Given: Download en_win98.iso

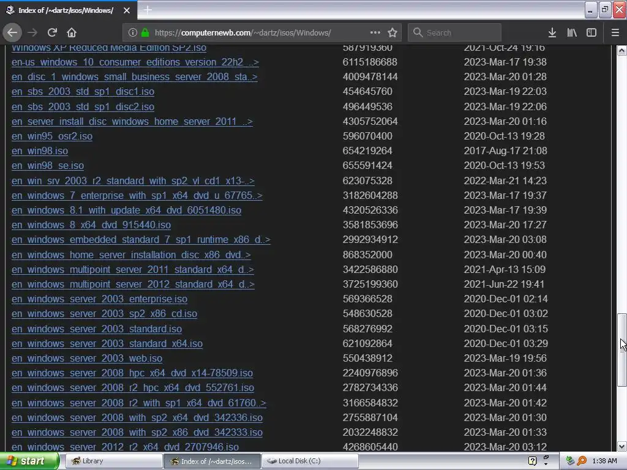Looking at the screenshot, I should point(40,151).
